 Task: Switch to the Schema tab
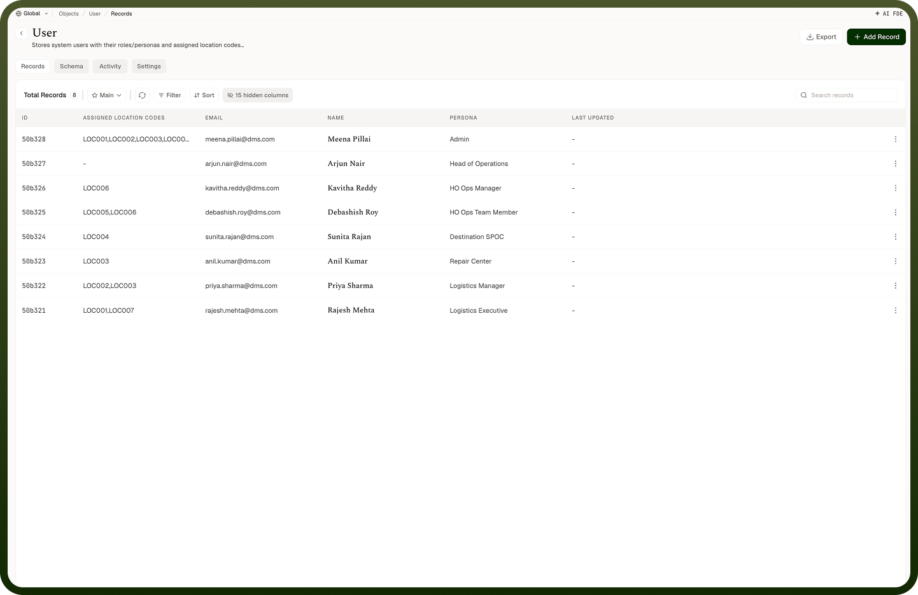pos(71,66)
